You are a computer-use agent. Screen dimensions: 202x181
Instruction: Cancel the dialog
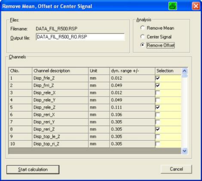tap(176, 169)
